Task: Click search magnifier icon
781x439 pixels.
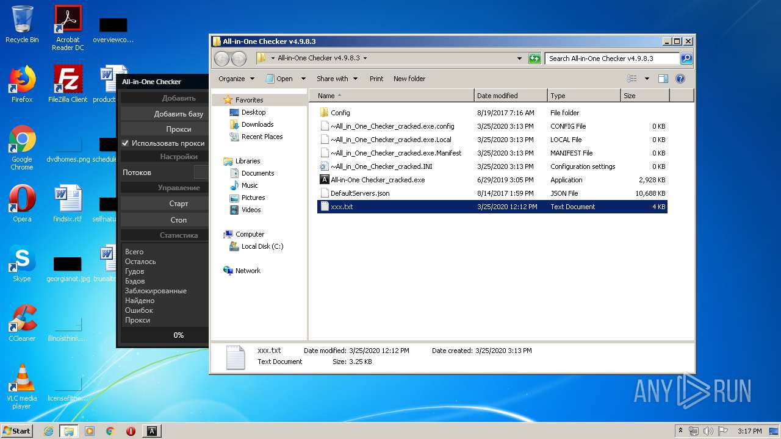Action: 686,59
